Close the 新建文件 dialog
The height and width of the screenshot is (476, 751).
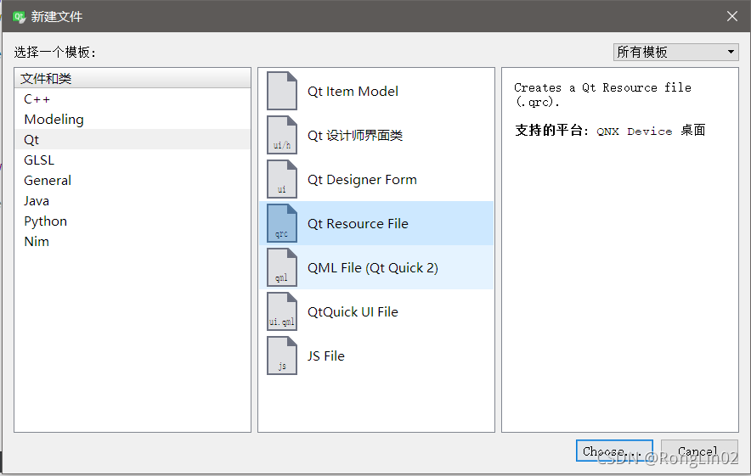point(731,16)
